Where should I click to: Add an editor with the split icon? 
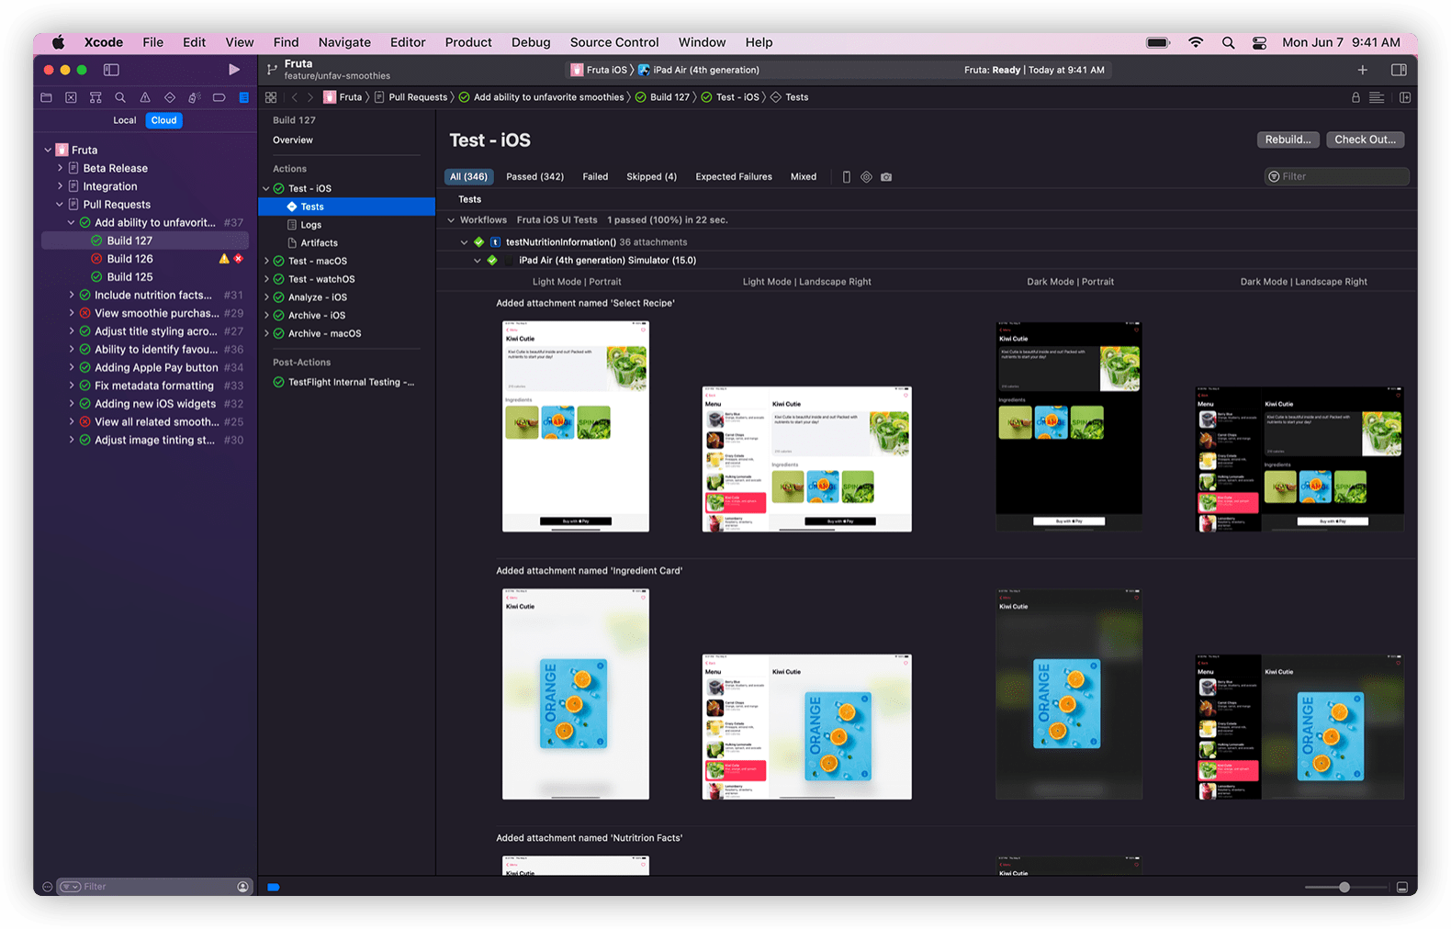(1405, 97)
